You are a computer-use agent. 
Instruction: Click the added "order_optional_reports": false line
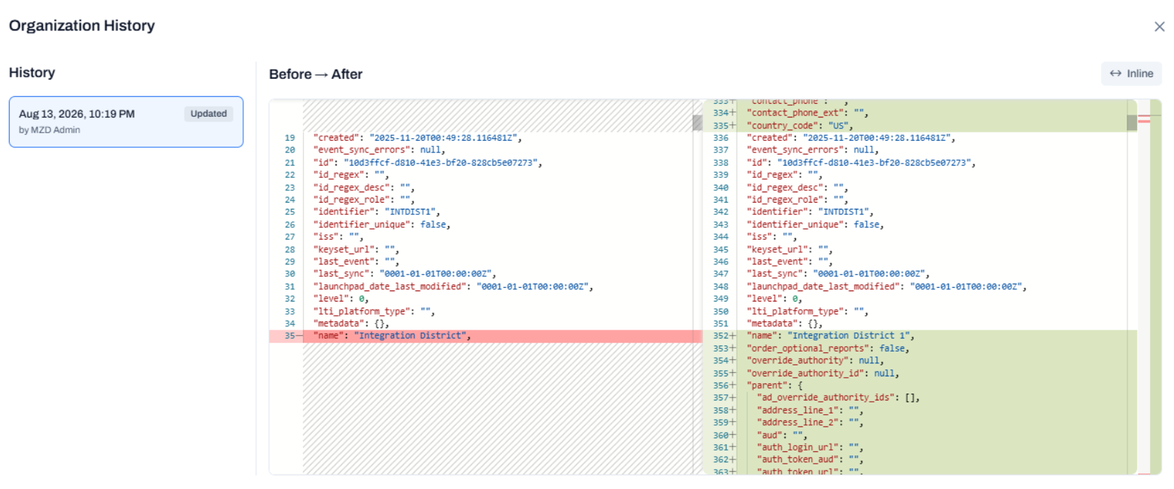(x=827, y=348)
